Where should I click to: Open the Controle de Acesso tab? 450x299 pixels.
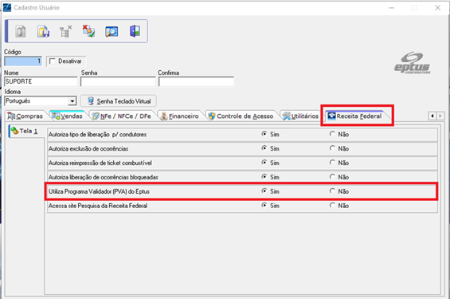(x=241, y=116)
